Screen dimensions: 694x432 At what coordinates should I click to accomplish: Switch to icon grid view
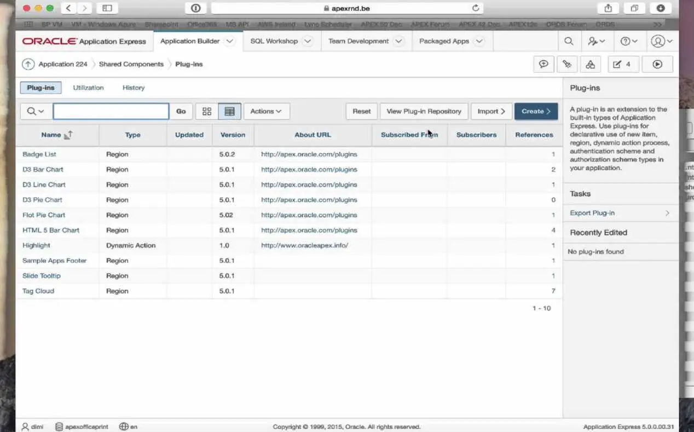pyautogui.click(x=206, y=111)
